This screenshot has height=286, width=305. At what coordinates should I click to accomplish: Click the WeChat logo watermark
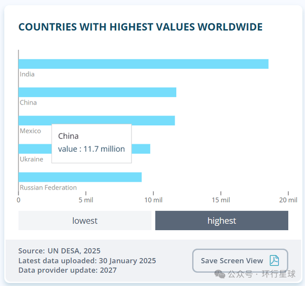click(220, 274)
